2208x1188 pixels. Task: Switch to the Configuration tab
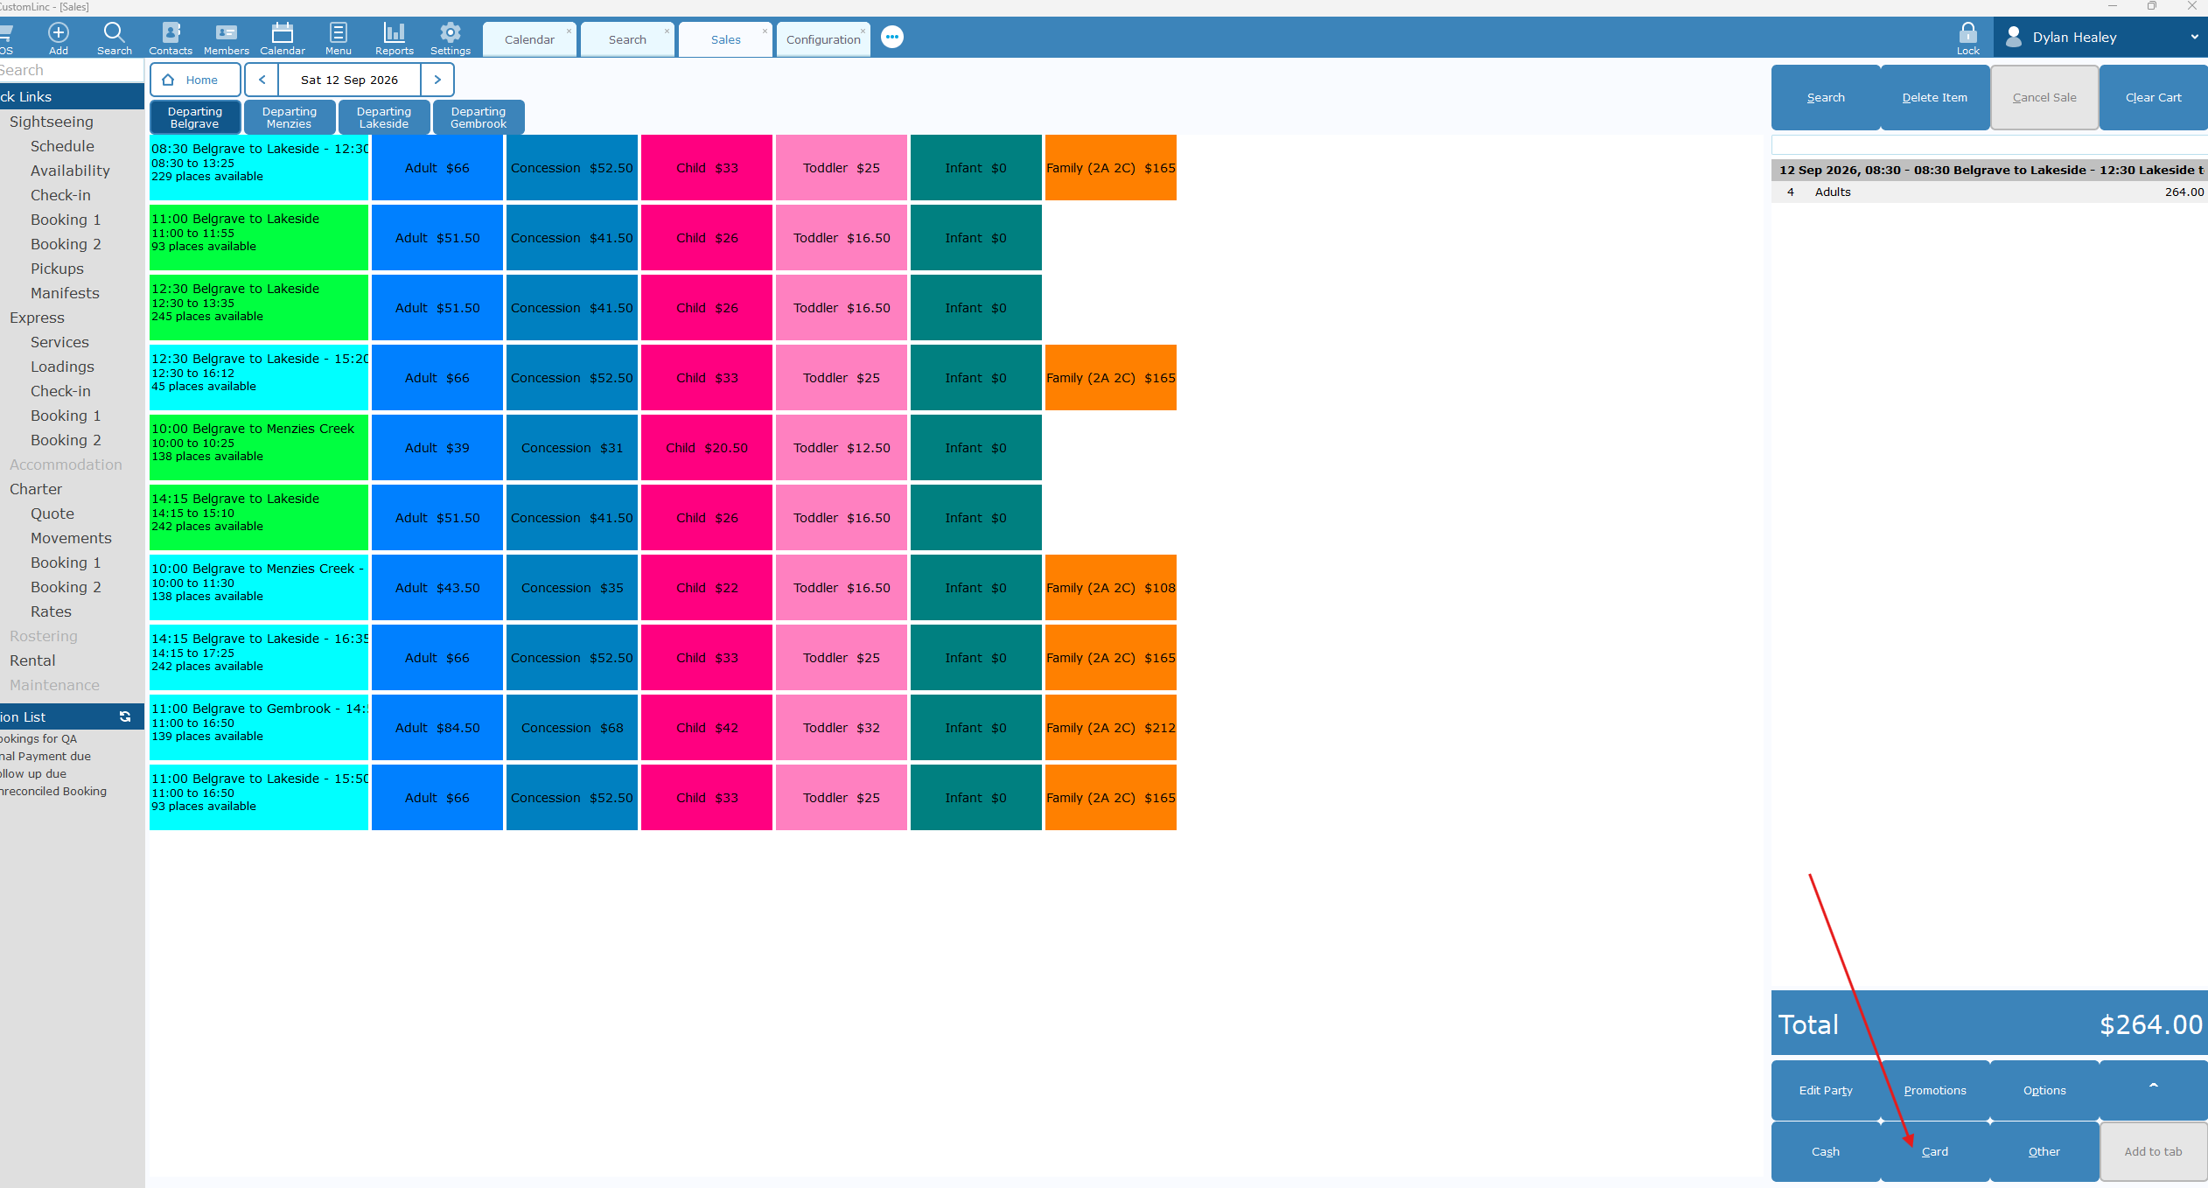click(823, 39)
